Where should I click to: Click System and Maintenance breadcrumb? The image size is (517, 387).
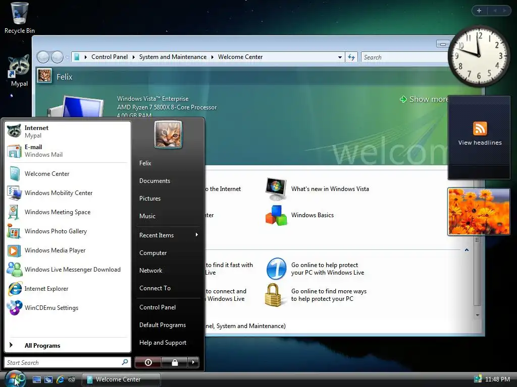coord(173,57)
